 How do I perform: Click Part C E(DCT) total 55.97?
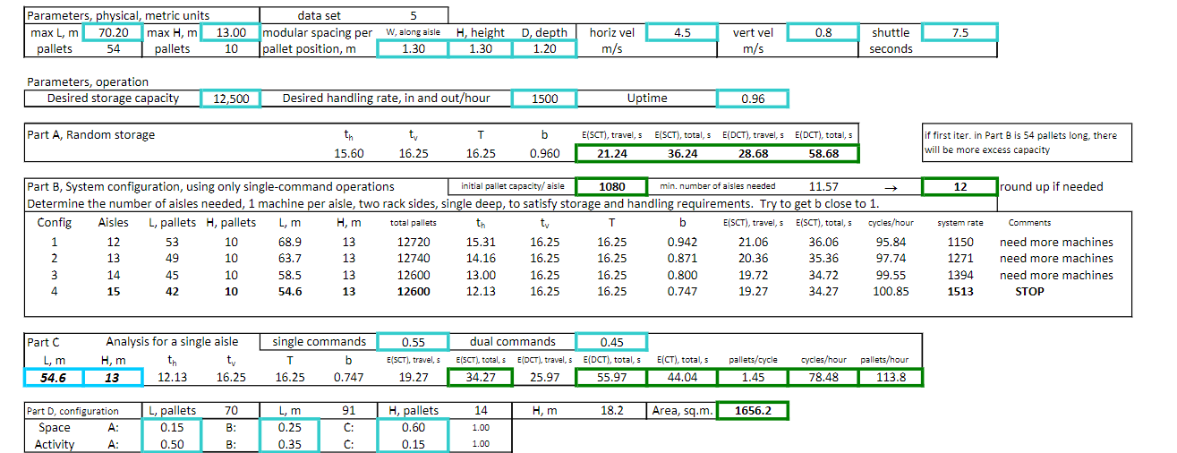(x=612, y=377)
